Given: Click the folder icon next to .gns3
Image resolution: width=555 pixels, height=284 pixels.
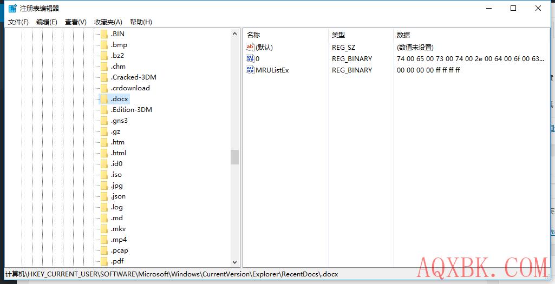Looking at the screenshot, I should click(104, 121).
